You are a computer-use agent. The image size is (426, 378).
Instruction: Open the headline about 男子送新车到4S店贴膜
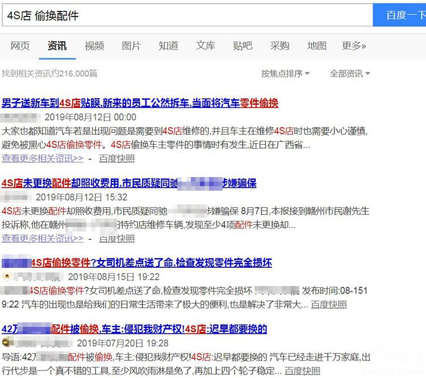click(140, 103)
